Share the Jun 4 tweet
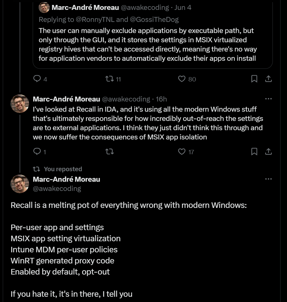This screenshot has width=287, height=302. pyautogui.click(x=268, y=79)
